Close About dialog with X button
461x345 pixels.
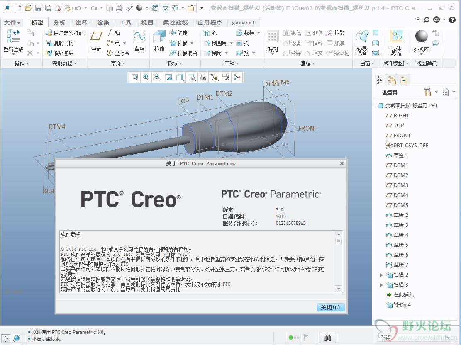[x=341, y=163]
